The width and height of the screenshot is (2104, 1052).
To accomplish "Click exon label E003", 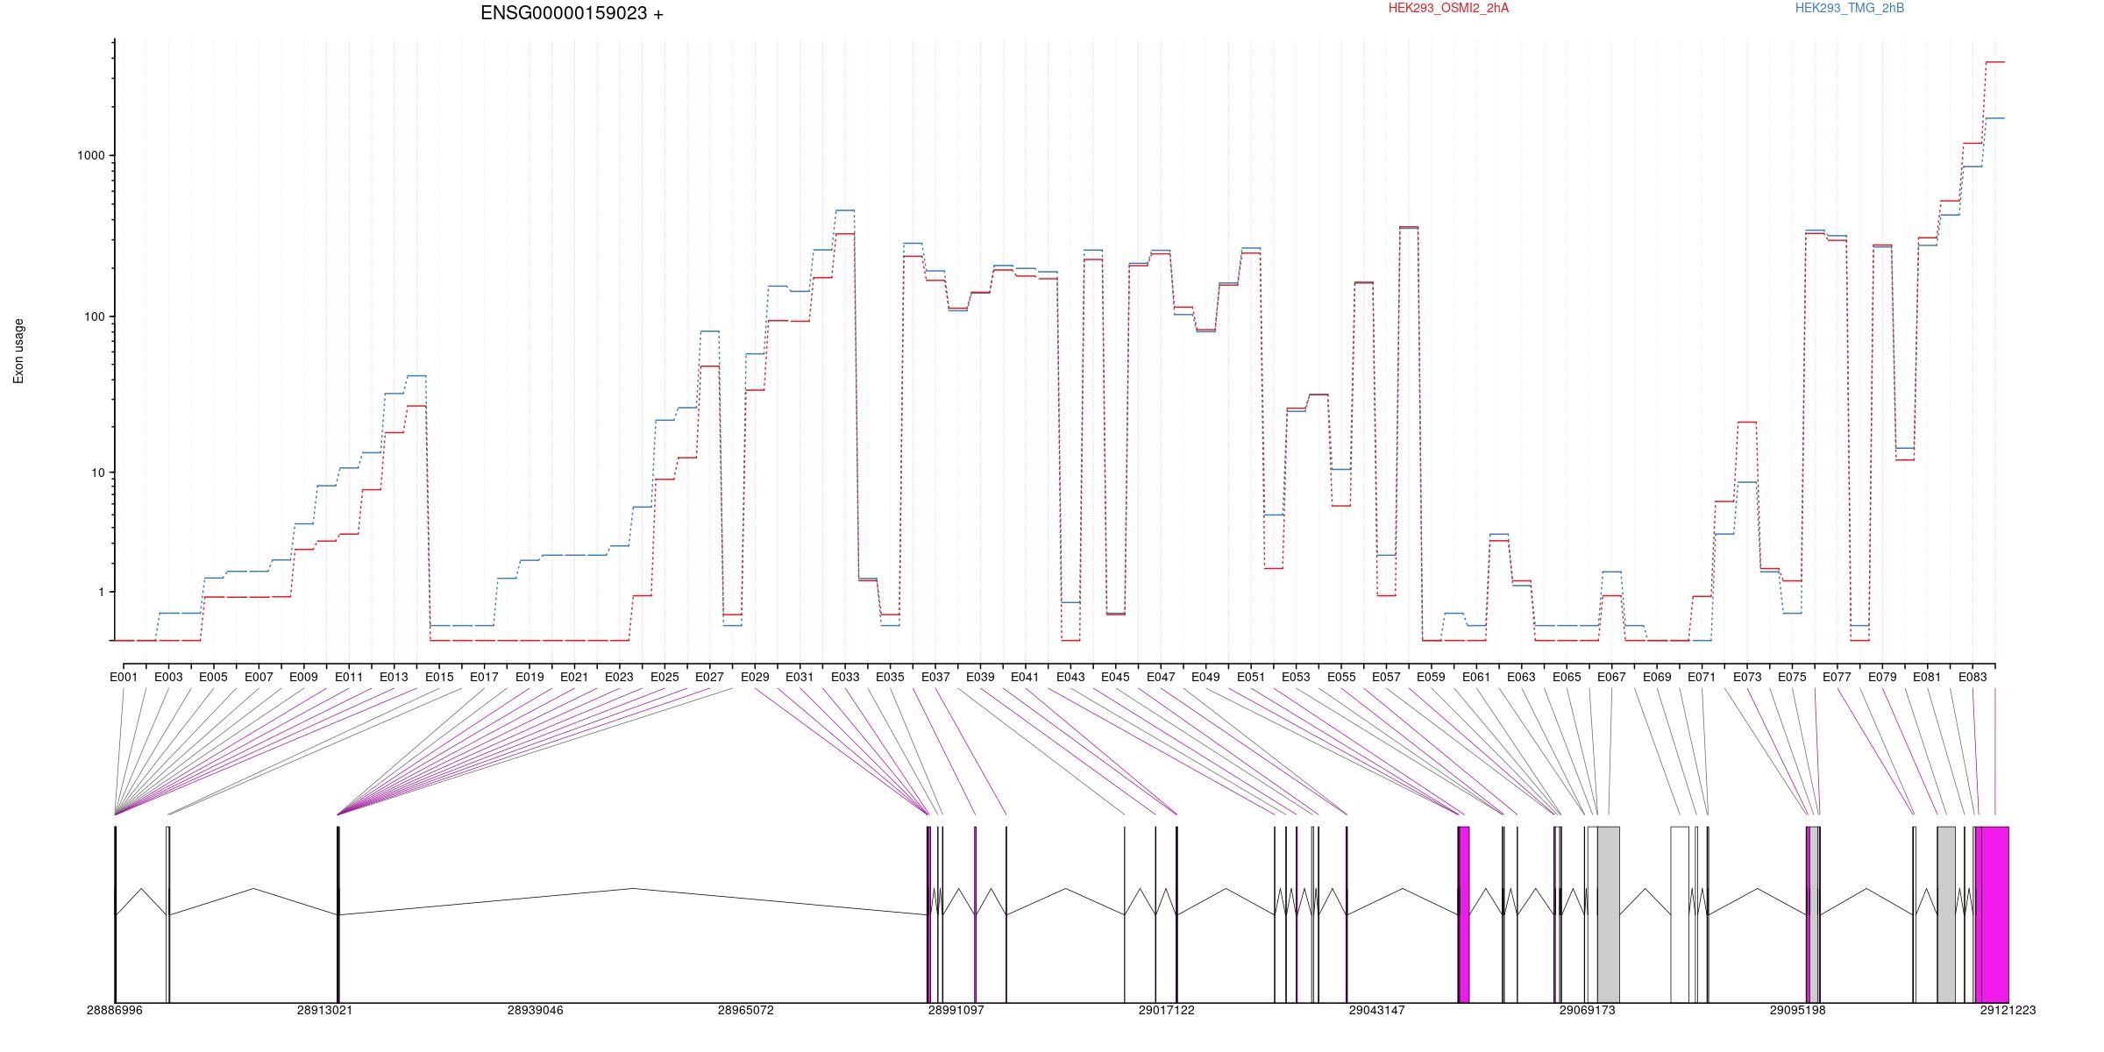I will point(168,677).
